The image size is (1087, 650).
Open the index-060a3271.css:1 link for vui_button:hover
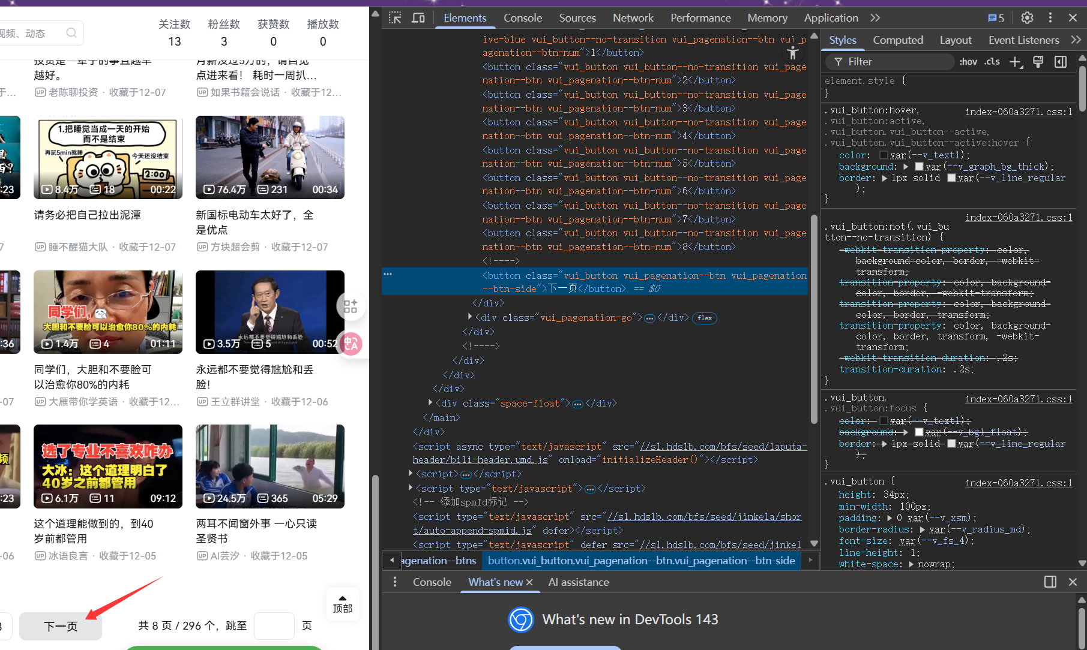pos(1018,112)
